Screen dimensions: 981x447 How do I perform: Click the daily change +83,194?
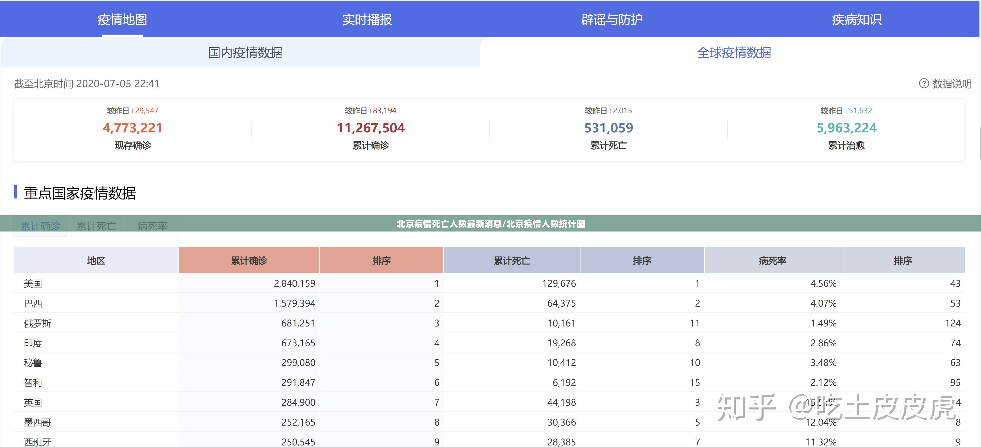pyautogui.click(x=382, y=110)
